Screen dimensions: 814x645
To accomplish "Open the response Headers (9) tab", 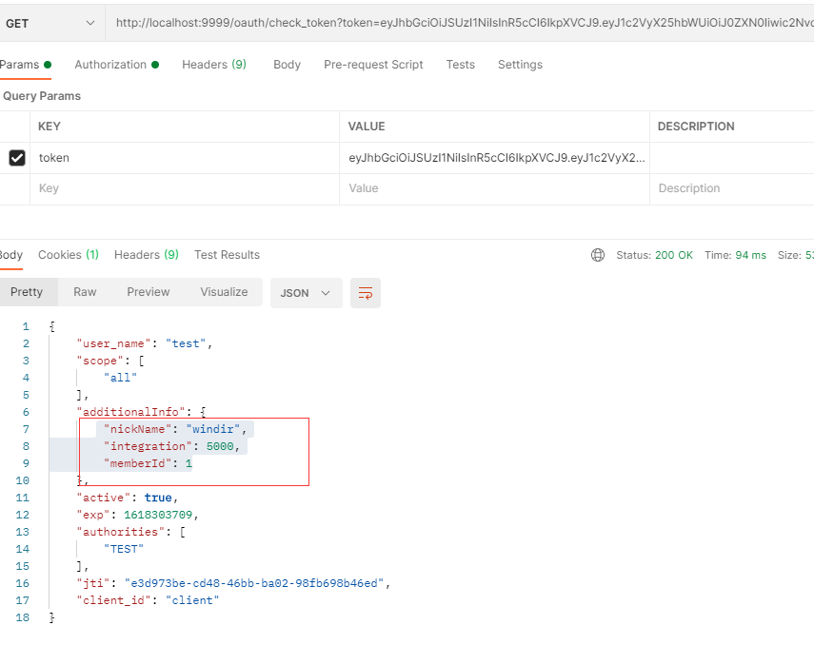I will pyautogui.click(x=147, y=255).
